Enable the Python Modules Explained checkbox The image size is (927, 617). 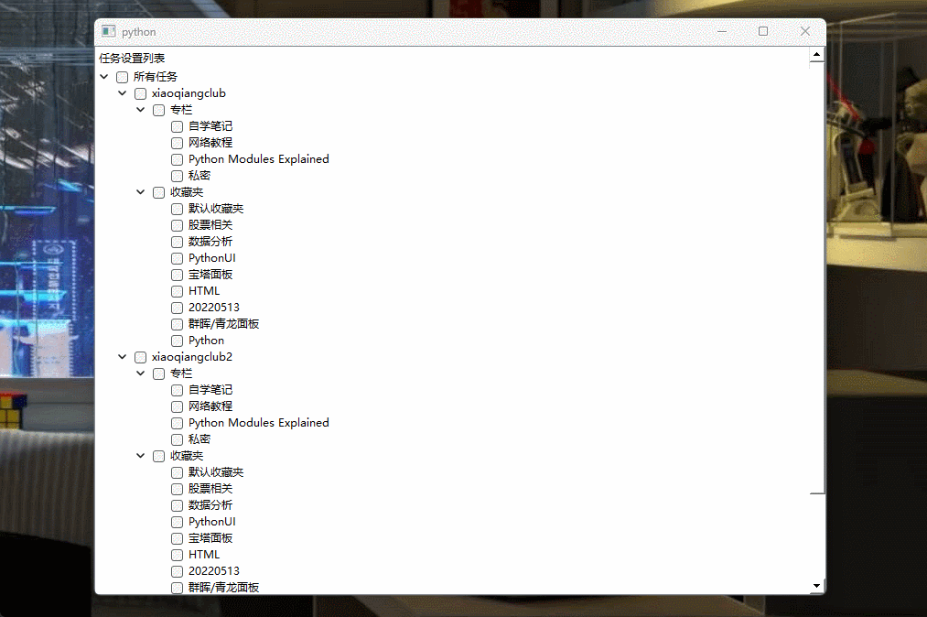pyautogui.click(x=176, y=158)
